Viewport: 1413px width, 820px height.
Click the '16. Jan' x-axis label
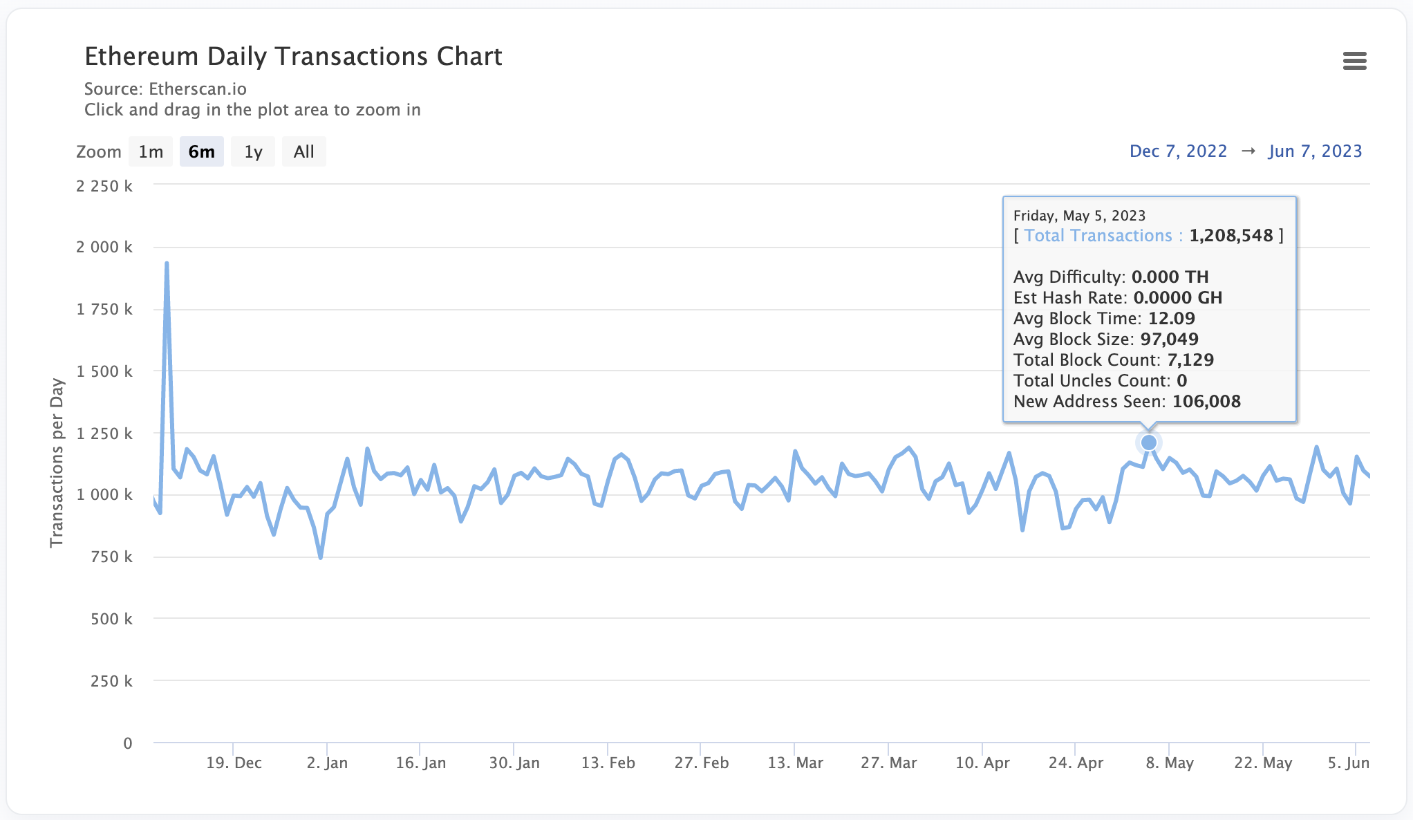pyautogui.click(x=420, y=763)
